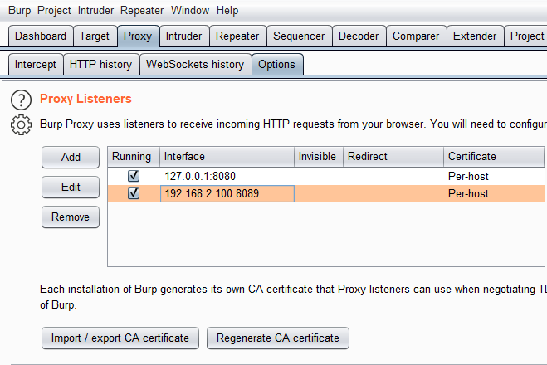Open the Comparer tab
The width and height of the screenshot is (547, 365).
point(416,36)
